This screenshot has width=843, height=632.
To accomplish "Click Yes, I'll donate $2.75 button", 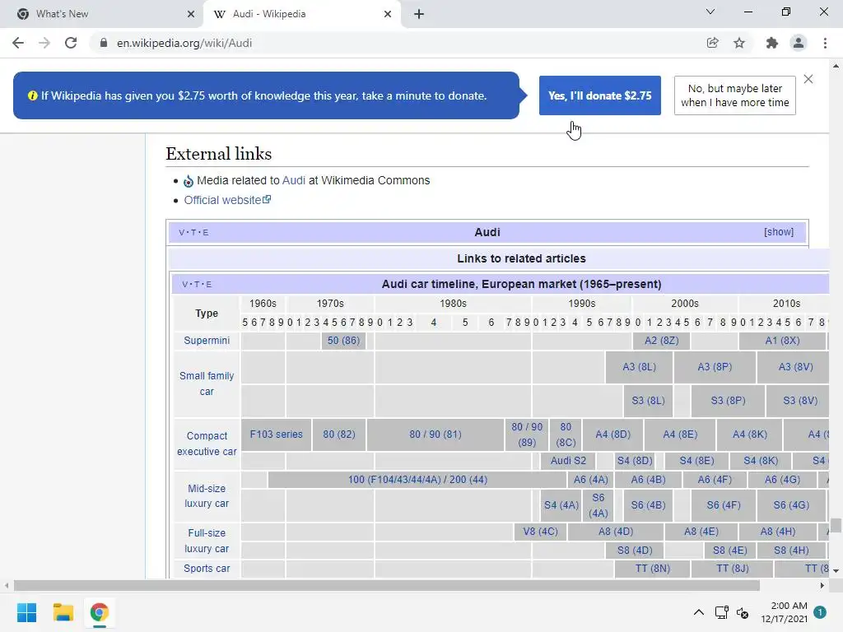I will pos(600,95).
